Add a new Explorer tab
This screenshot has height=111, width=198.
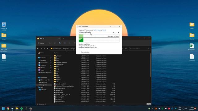pyautogui.click(x=64, y=39)
